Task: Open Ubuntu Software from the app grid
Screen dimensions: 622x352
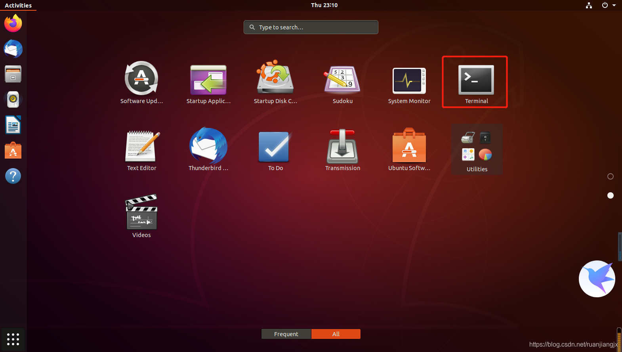Action: pos(409,149)
